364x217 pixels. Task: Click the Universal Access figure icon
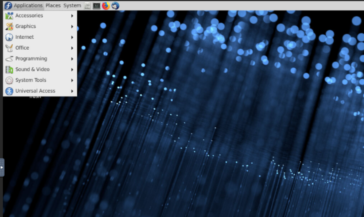coord(10,91)
